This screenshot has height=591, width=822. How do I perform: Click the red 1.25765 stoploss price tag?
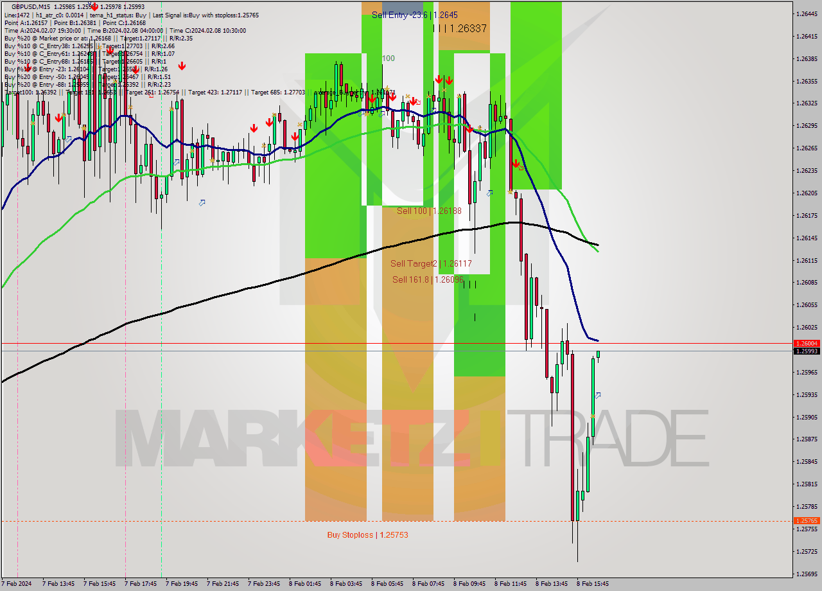pos(807,521)
